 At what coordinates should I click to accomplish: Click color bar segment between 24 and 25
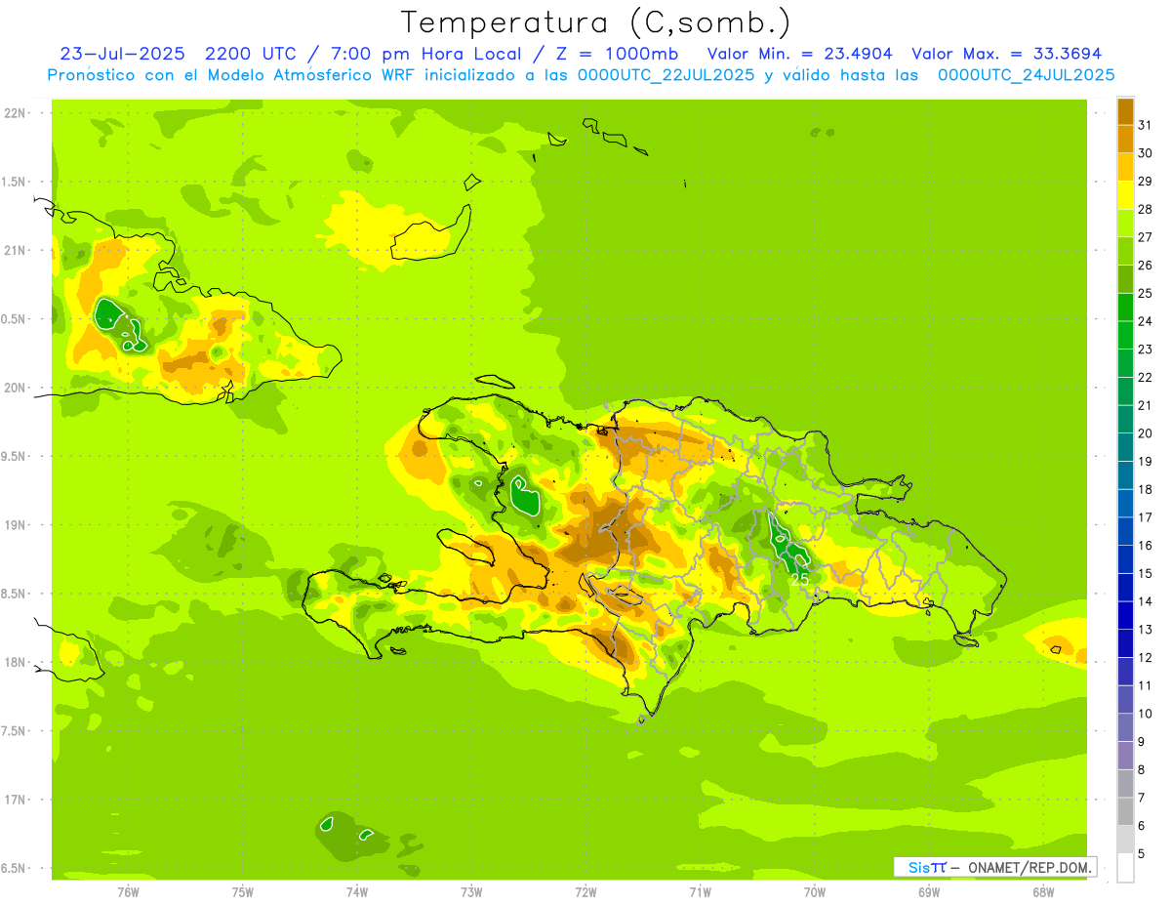coord(1125,307)
